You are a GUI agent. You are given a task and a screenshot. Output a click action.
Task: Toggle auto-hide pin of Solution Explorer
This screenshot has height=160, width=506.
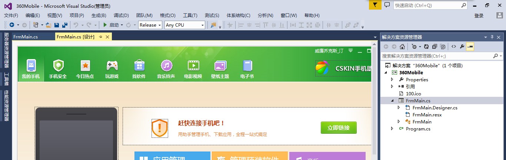(x=492, y=37)
